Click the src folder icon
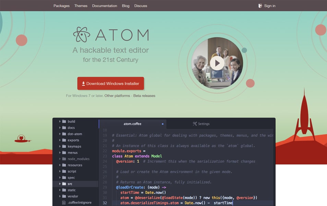This screenshot has width=327, height=206. pyautogui.click(x=64, y=184)
